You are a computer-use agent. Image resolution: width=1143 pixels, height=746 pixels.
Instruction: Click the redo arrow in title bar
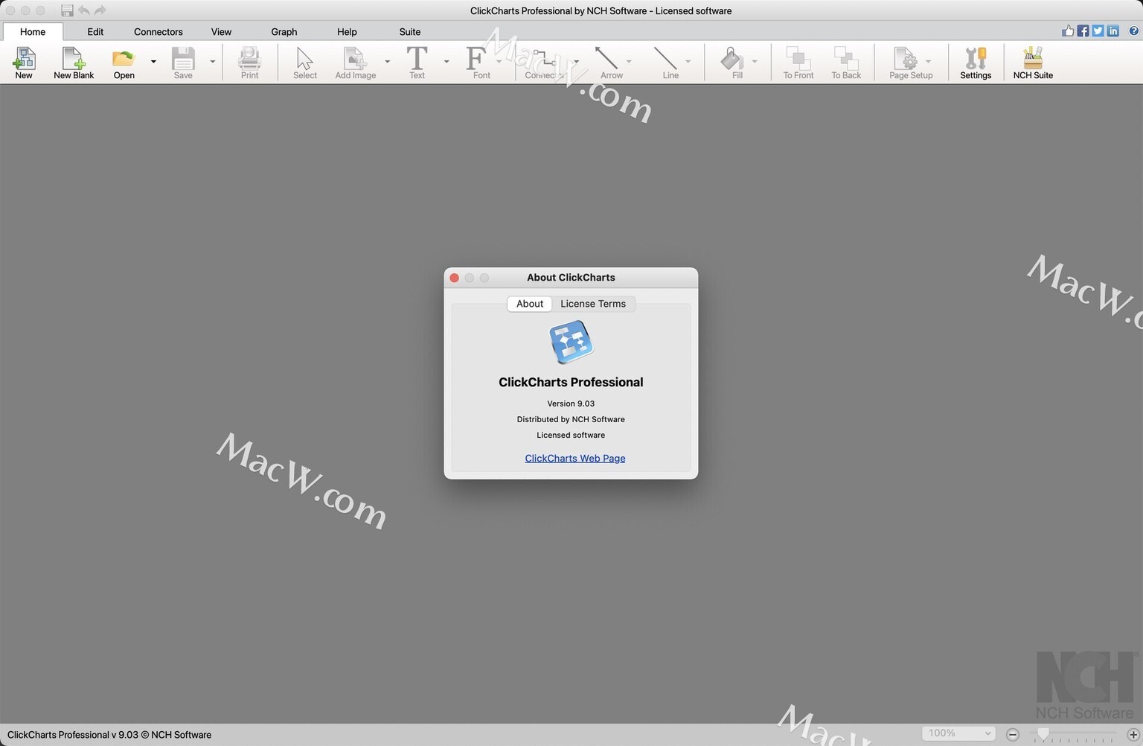100,10
